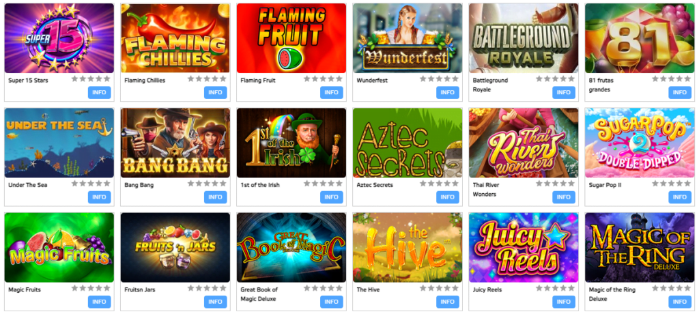Screen dimensions: 699x314
Task: Rate Aztec Secrets with the third star
Action: pyautogui.click(x=439, y=184)
